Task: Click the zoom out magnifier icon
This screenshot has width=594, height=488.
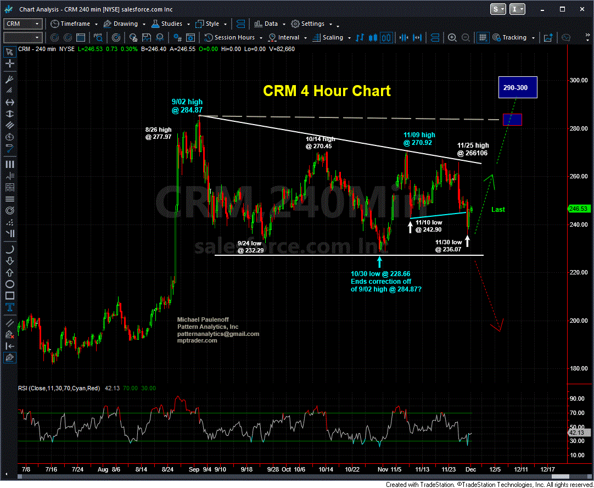Action: coord(466,37)
